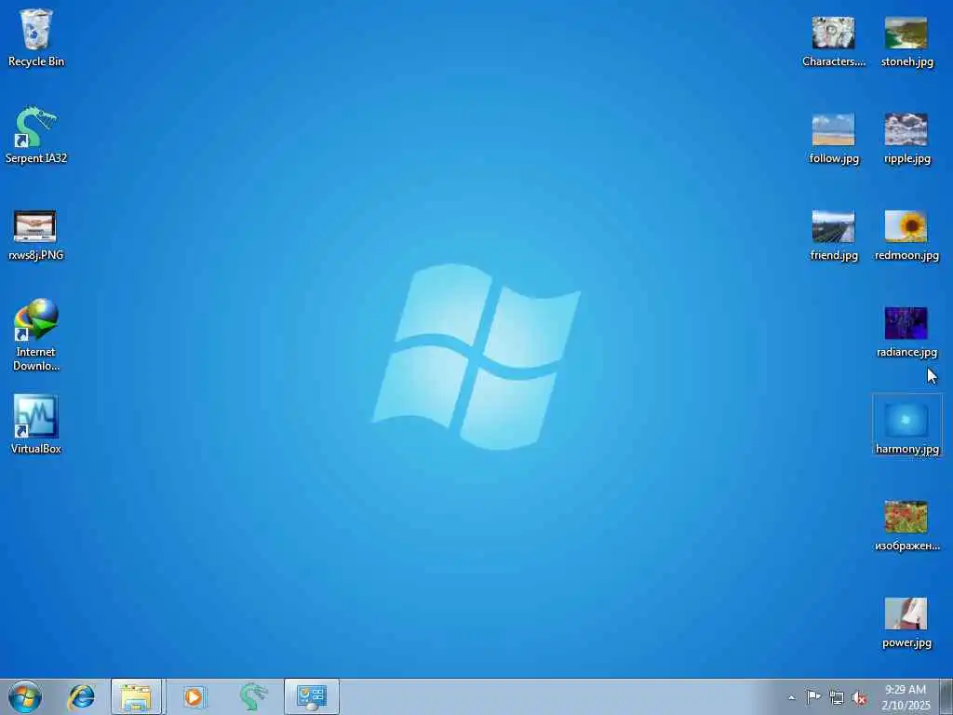Show hidden tray icons arrow
This screenshot has height=715, width=953.
click(791, 697)
